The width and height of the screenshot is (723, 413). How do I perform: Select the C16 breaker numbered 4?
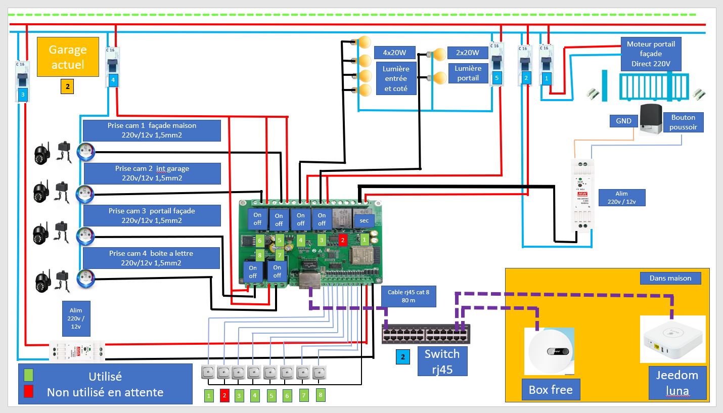tap(113, 67)
